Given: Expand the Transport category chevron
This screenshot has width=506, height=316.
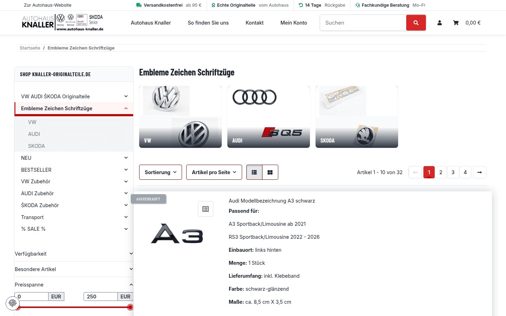Looking at the screenshot, I should [x=126, y=217].
